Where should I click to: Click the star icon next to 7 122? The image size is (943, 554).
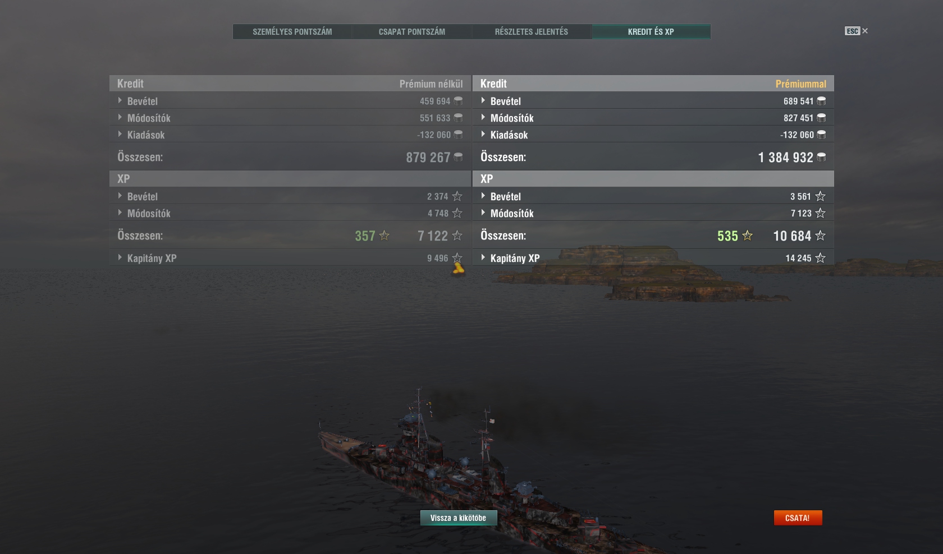(457, 236)
